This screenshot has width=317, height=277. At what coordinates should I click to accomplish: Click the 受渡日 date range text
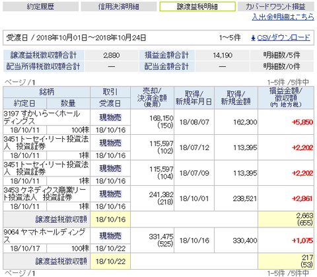(76, 38)
